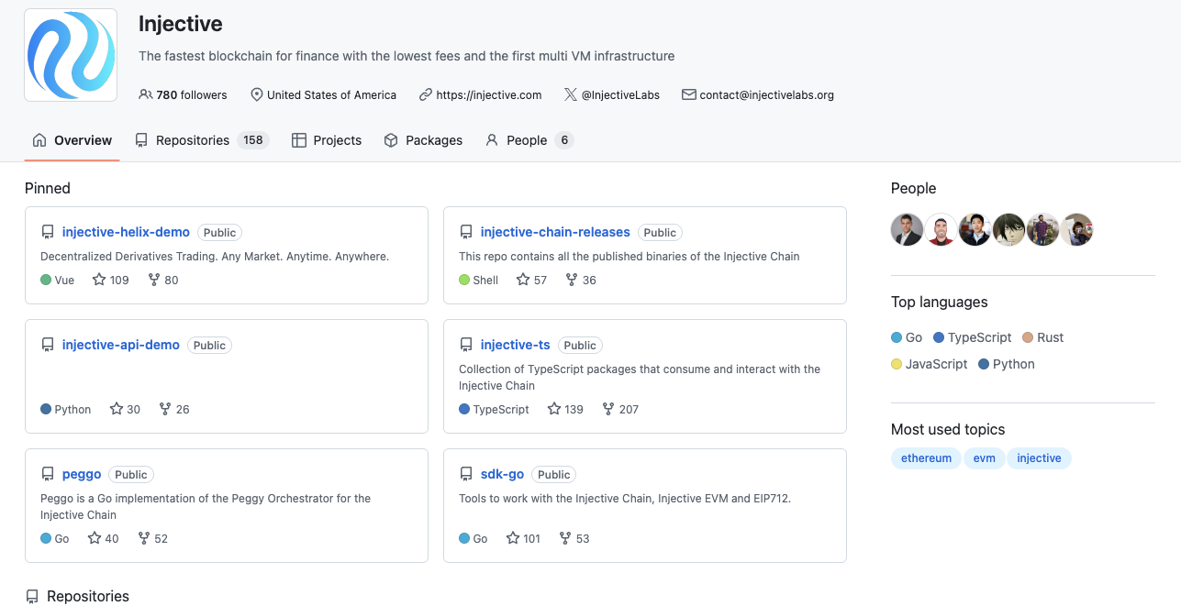The height and width of the screenshot is (606, 1181).
Task: Go to the Packages tab
Action: pyautogui.click(x=423, y=140)
